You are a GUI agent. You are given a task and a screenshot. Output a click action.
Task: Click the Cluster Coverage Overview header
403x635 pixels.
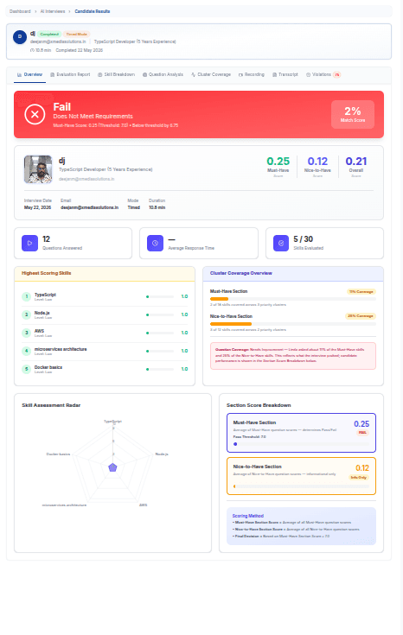click(x=293, y=273)
